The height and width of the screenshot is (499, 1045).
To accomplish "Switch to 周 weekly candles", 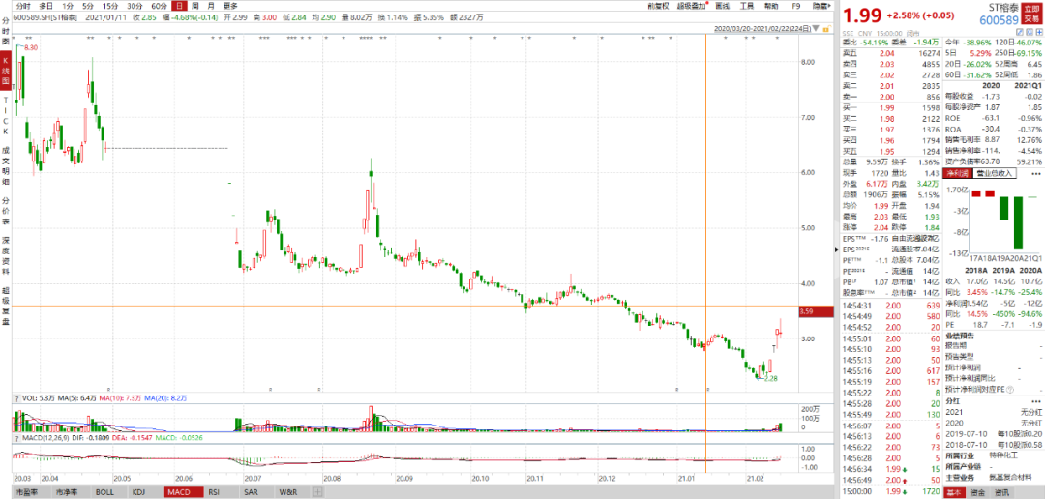I will pos(195,6).
